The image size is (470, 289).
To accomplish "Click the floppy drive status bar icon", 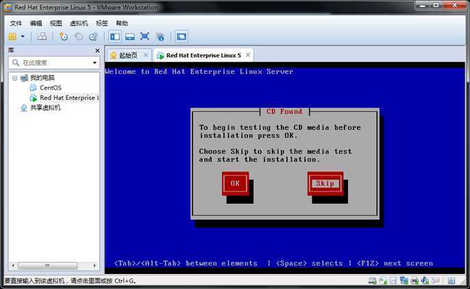I will 393,281.
